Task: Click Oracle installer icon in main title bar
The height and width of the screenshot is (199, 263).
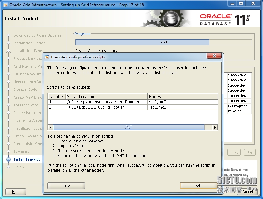Action: coord(5,5)
